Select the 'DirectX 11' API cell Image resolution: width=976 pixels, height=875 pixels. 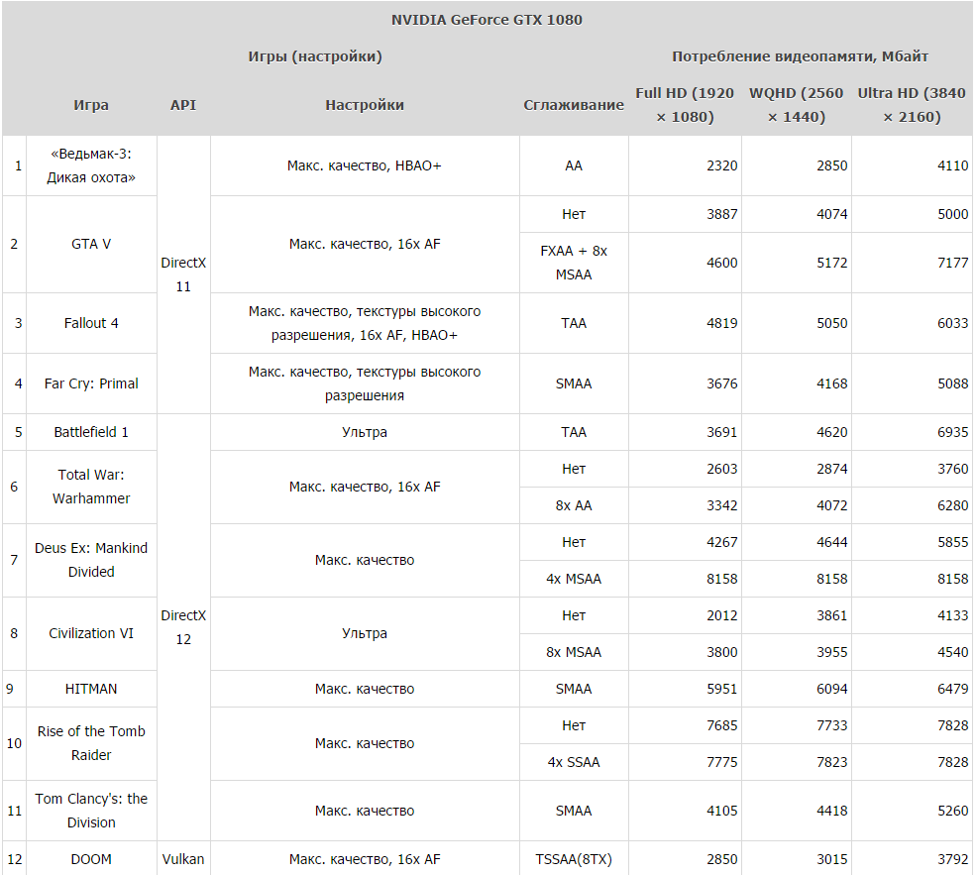pos(183,274)
